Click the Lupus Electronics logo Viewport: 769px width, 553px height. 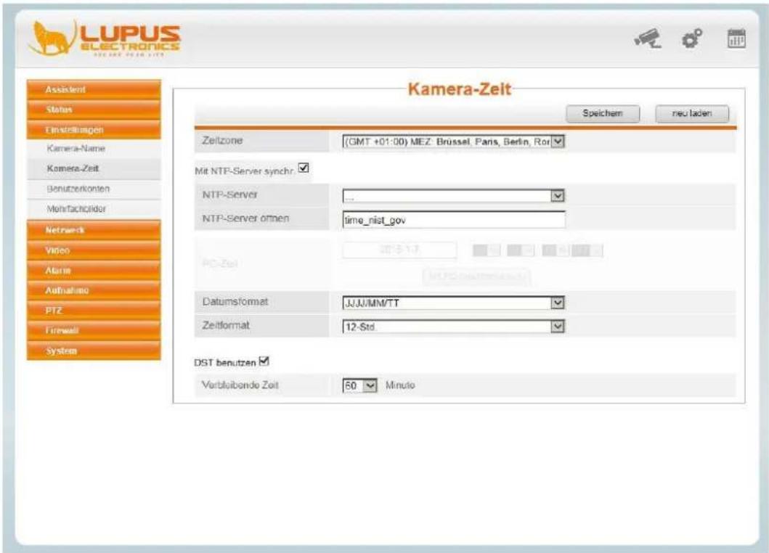click(x=105, y=38)
